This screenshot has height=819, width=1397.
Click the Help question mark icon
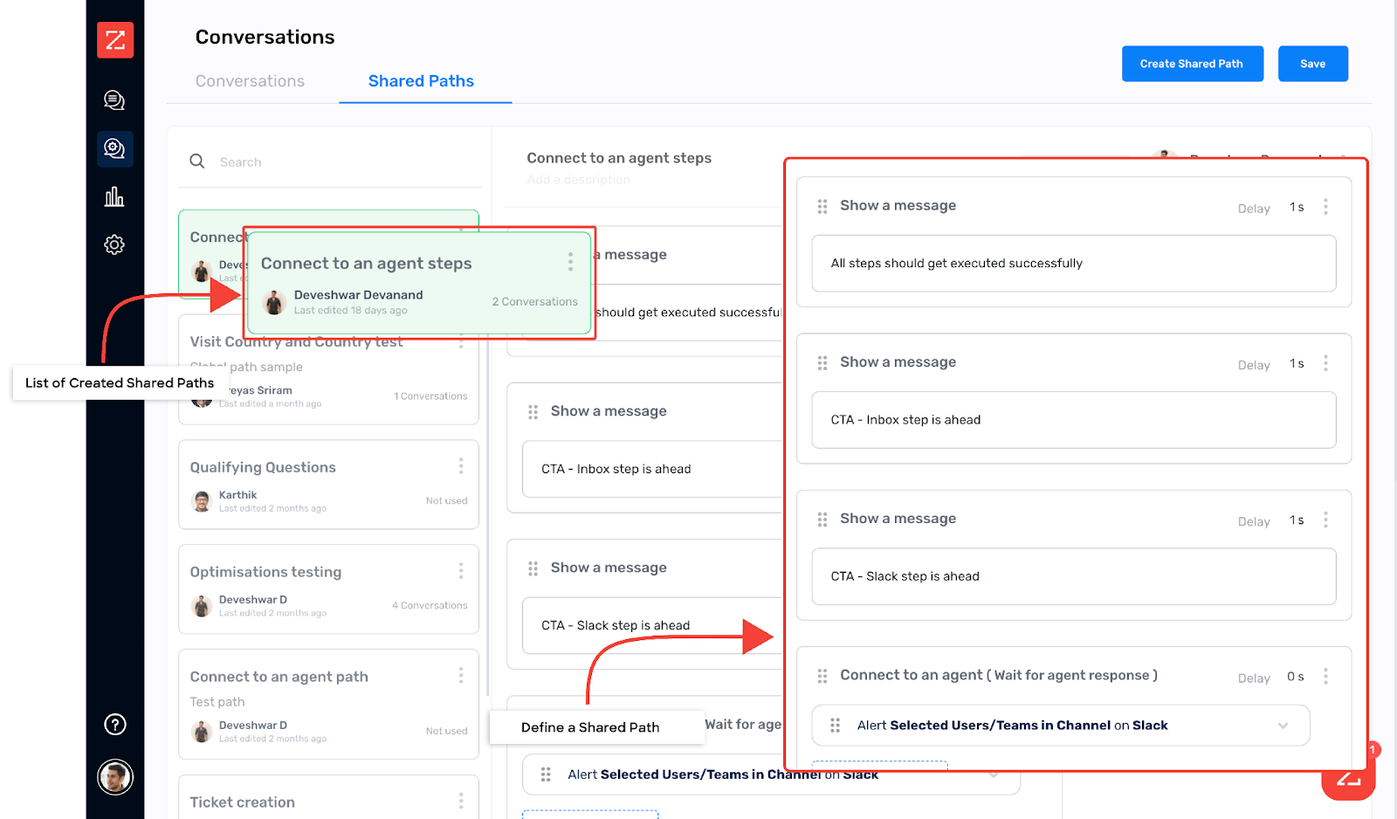[114, 724]
